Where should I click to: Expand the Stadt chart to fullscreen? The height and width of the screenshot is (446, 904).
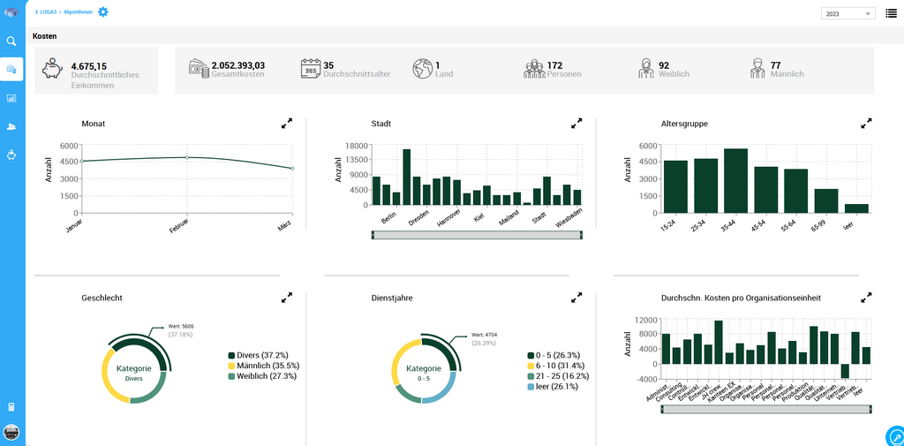[x=576, y=124]
